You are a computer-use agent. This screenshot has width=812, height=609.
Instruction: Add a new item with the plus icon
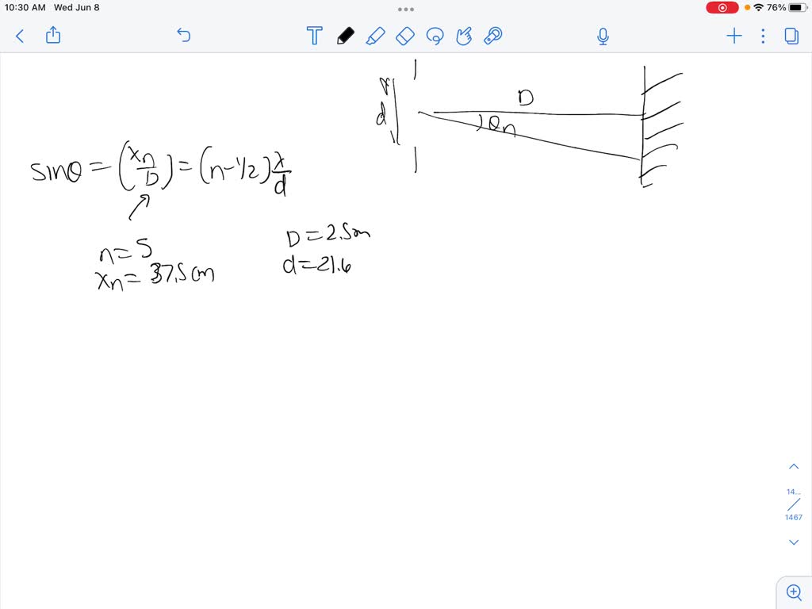[733, 36]
